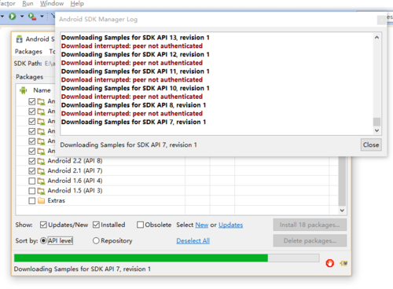Click the status text below the progress bar

tap(83, 269)
